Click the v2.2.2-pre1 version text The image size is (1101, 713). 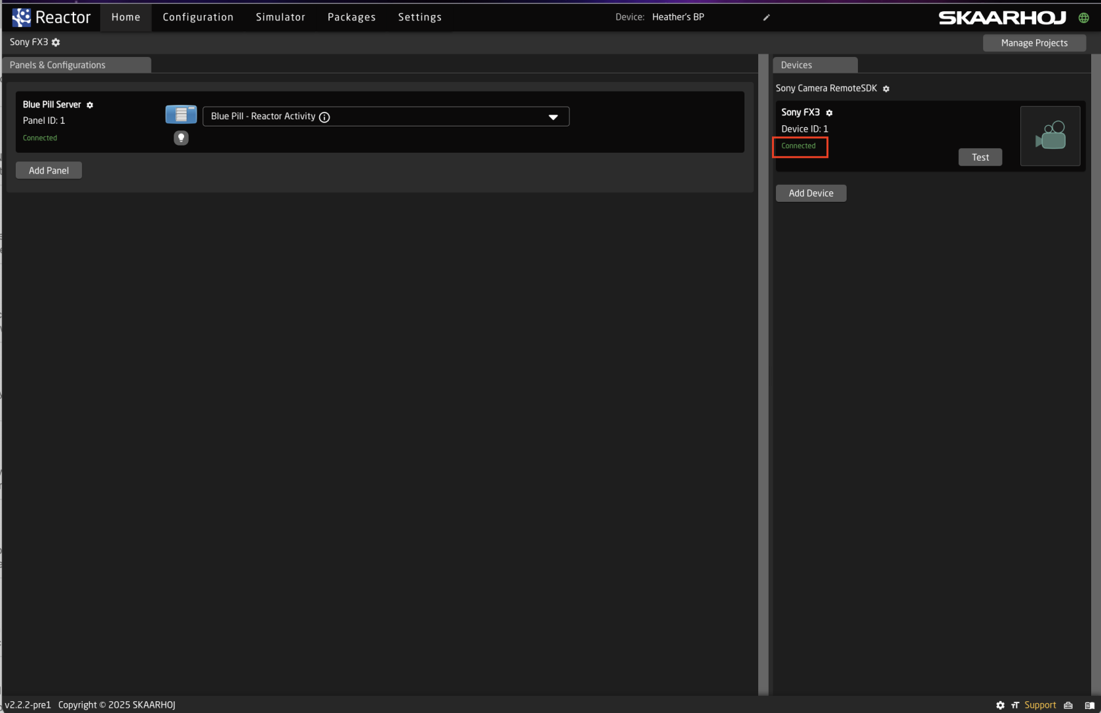click(28, 705)
